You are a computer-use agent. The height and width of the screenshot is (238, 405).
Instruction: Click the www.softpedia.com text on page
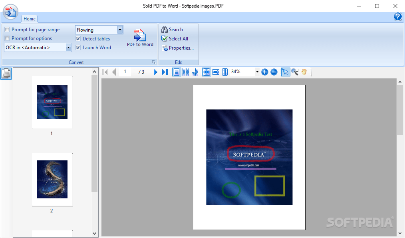point(248,165)
